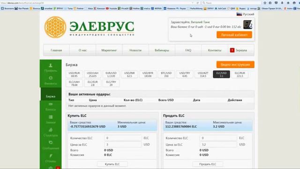Open the Маркетинг menu item
Viewport: 300px width, 169px height.
[x=109, y=50]
